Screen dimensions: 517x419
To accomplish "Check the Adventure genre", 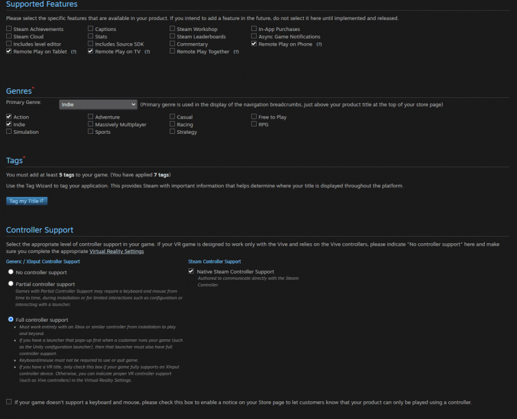I will pyautogui.click(x=91, y=117).
